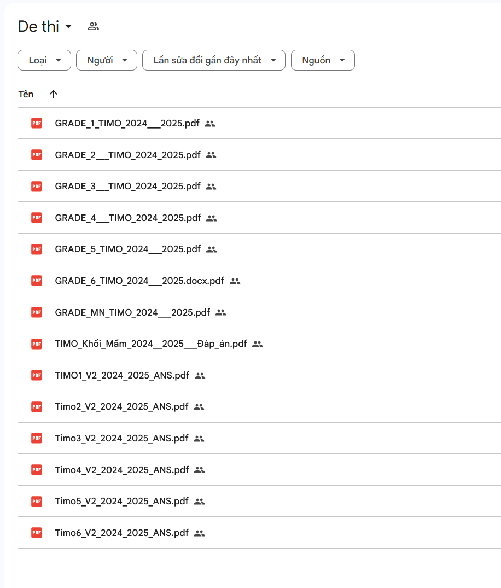Click shared icon next to TIMO_Khối_Mầm Đáp_án file
The width and height of the screenshot is (501, 588).
(258, 344)
